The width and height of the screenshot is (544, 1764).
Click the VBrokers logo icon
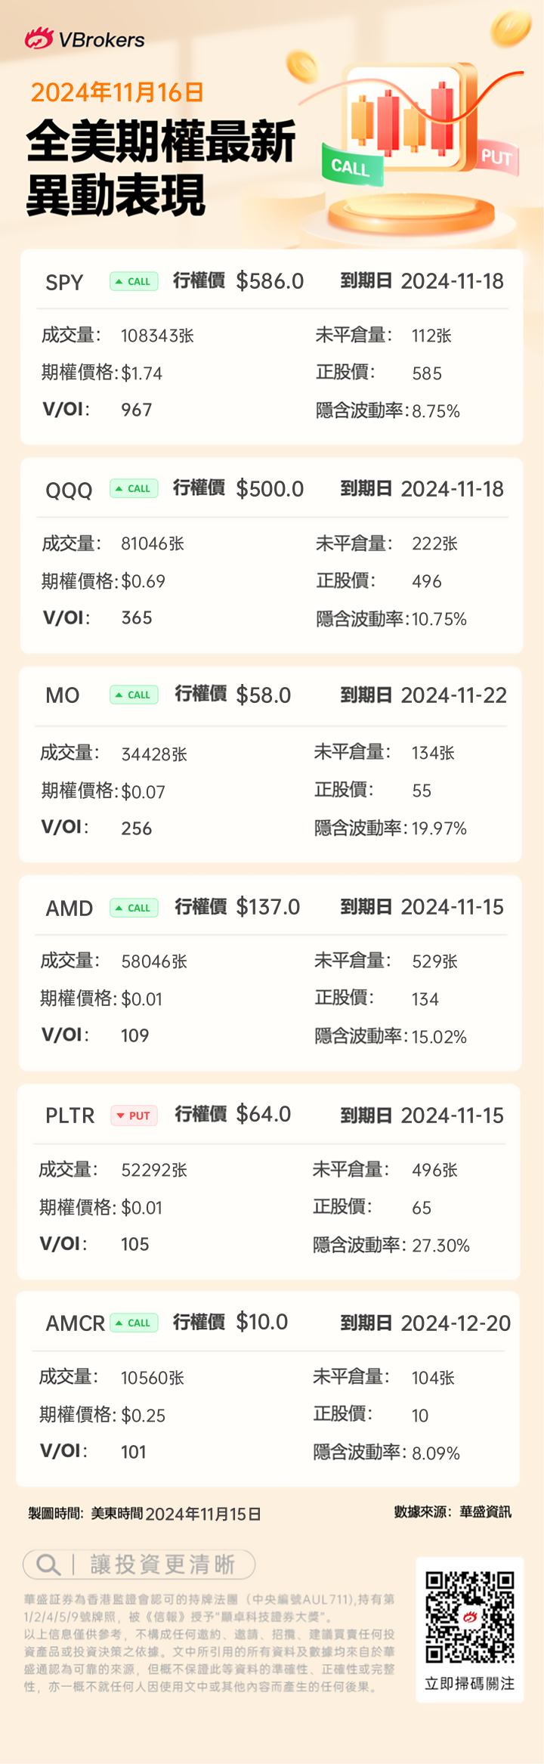click(39, 39)
